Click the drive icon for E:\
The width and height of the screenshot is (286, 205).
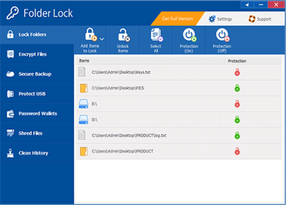[83, 104]
